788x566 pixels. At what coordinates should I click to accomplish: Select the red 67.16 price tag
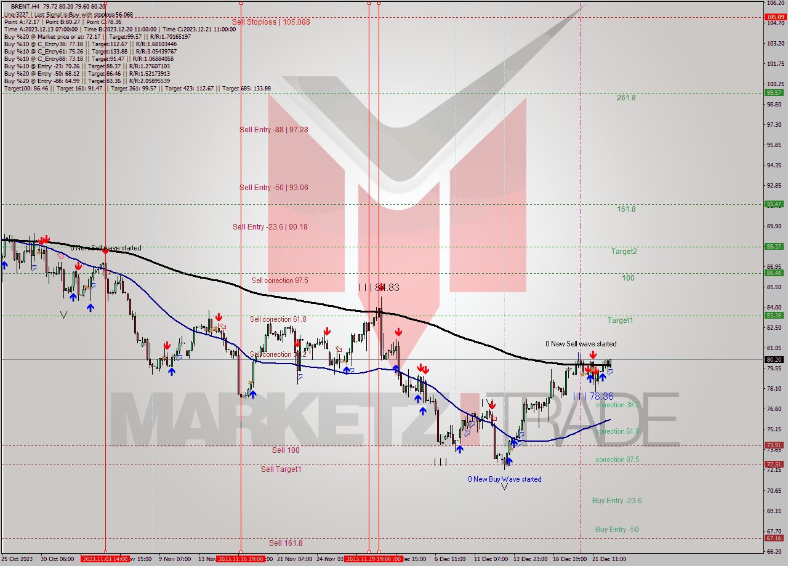coord(774,538)
